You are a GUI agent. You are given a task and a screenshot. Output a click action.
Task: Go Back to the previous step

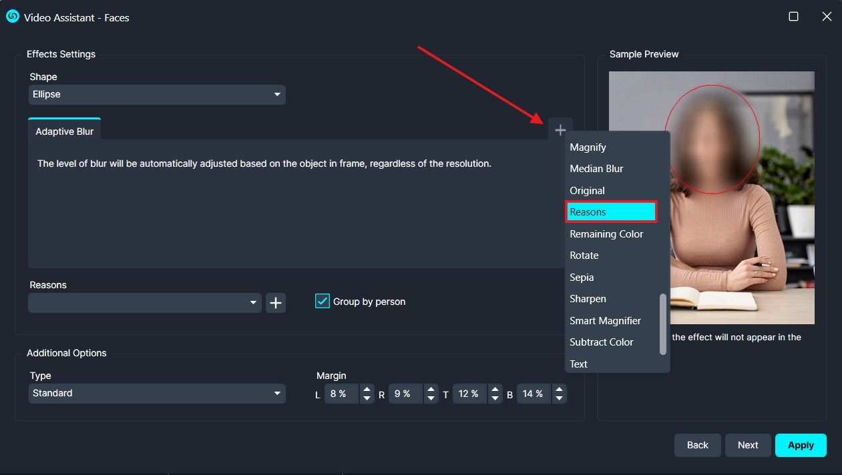click(x=697, y=446)
